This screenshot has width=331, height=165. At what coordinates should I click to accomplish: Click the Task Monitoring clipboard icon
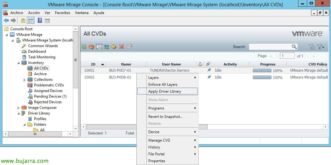point(24,57)
